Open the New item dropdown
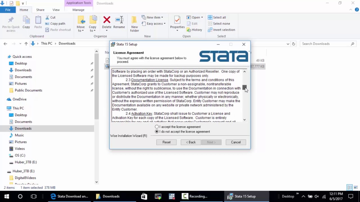The height and width of the screenshot is (202, 360). (x=152, y=17)
